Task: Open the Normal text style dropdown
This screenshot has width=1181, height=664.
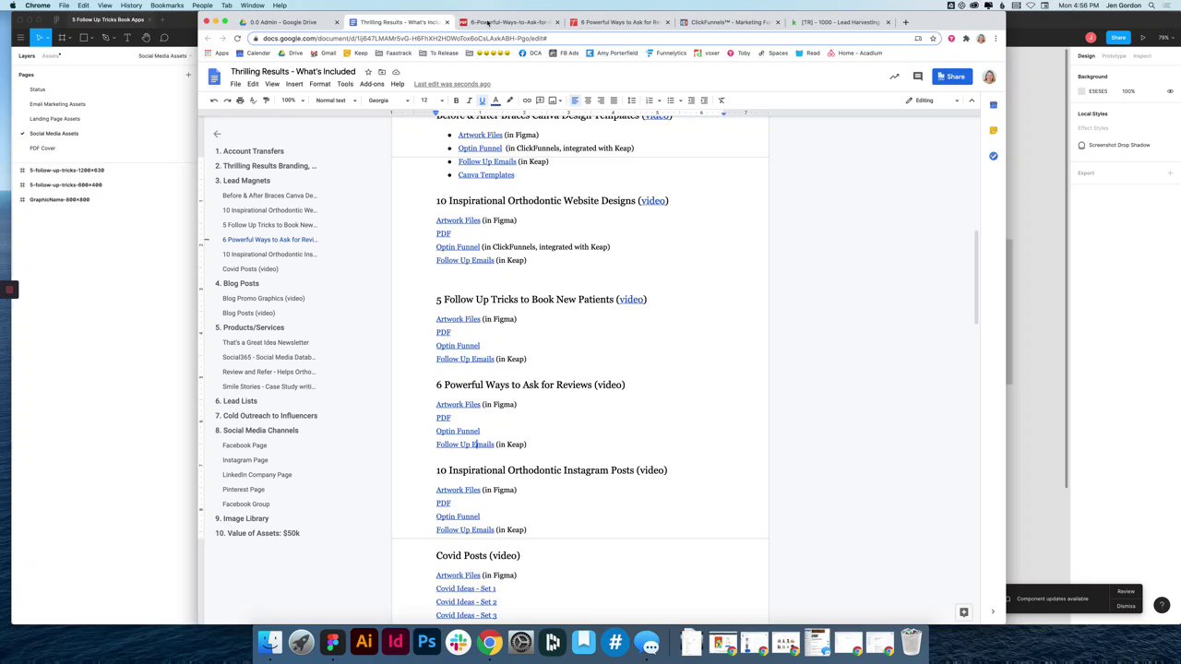Action: point(337,101)
